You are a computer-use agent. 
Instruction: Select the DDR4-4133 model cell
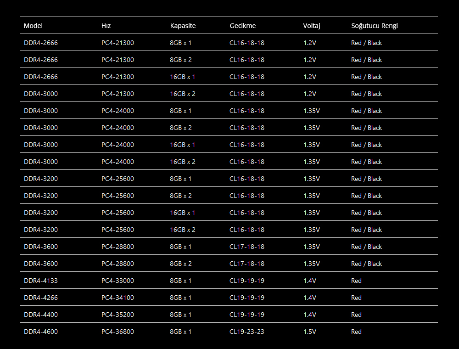pyautogui.click(x=41, y=281)
